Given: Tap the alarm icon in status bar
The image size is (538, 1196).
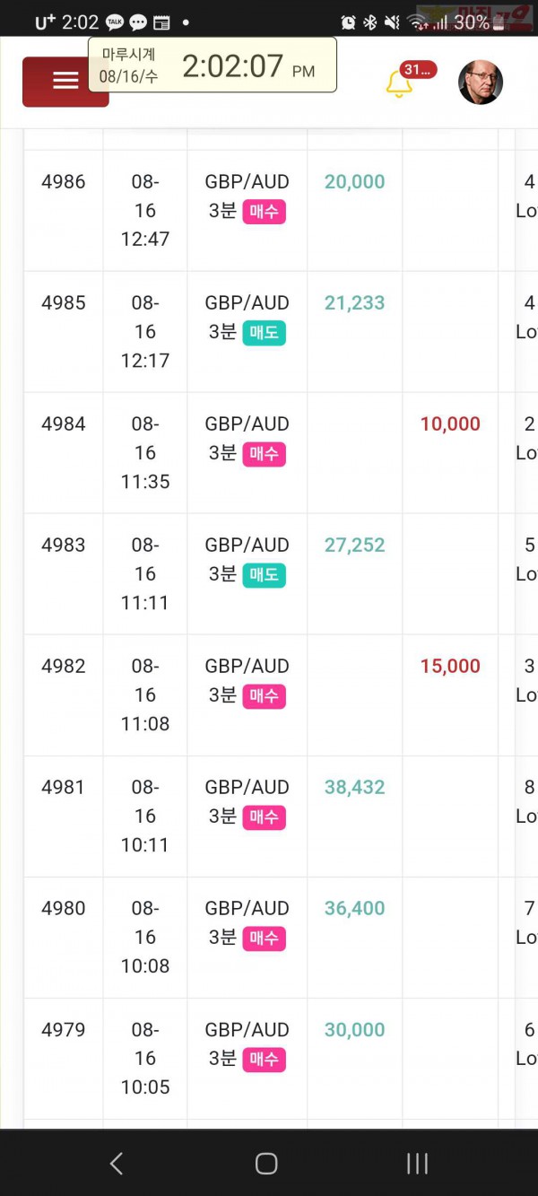Looking at the screenshot, I should 349,22.
